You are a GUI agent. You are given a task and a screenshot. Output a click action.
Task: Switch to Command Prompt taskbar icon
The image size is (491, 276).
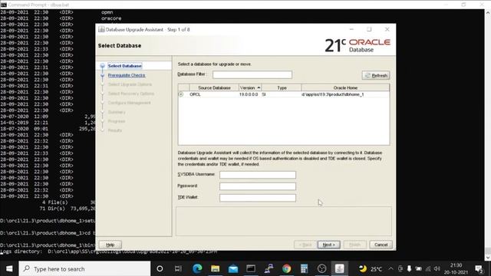point(251,268)
